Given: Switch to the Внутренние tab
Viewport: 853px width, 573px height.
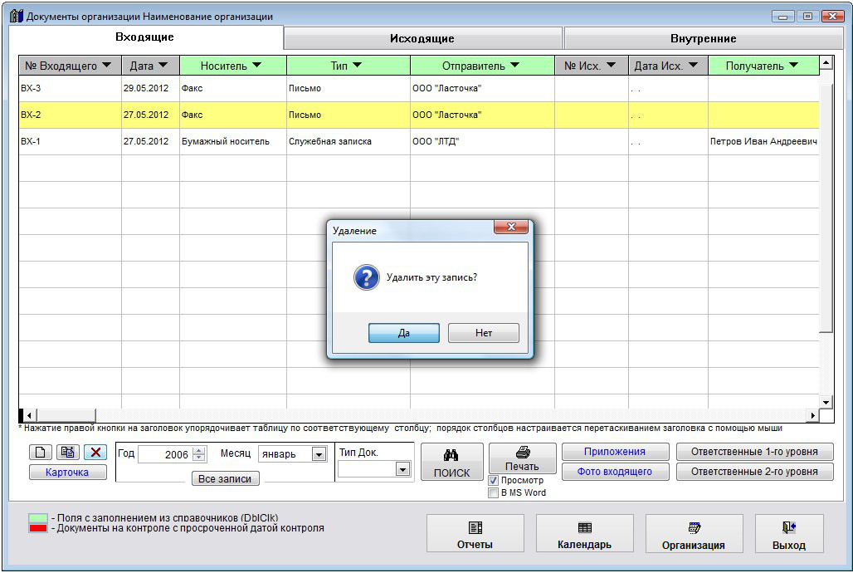Looking at the screenshot, I should pos(703,38).
